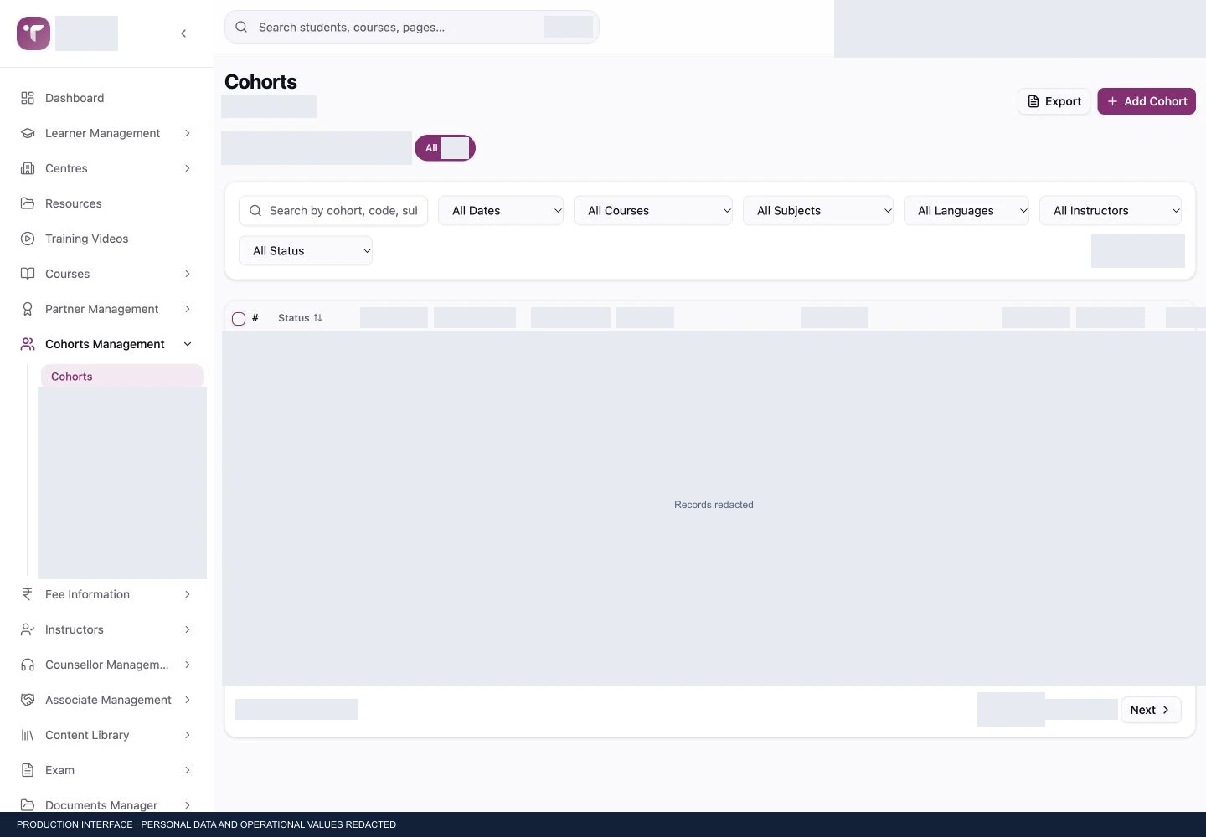Click the Content Library shelf icon
This screenshot has height=837, width=1206.
[x=28, y=735]
